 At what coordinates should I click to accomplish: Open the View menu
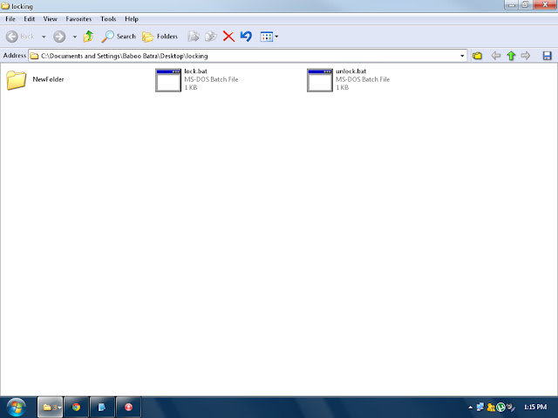(51, 19)
